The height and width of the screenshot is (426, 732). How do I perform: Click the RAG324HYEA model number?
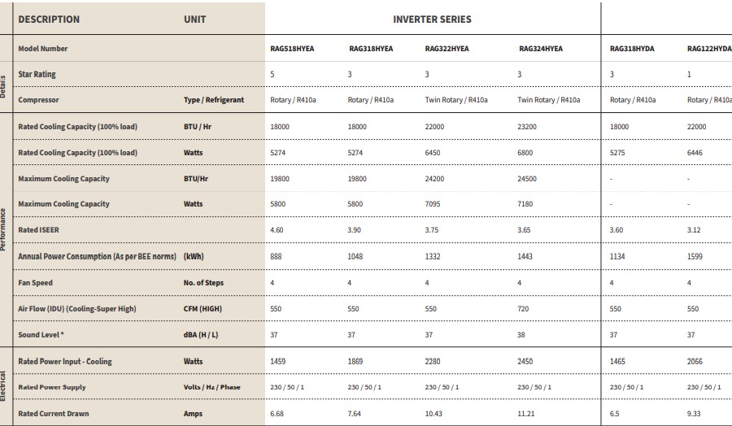pos(541,49)
